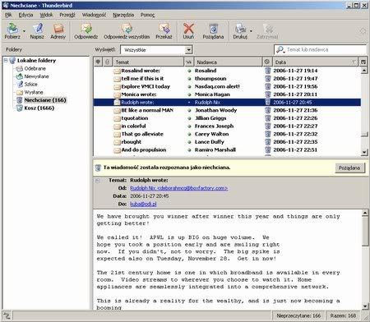Image resolution: width=370 pixels, height=322 pixels.
Task: Toggle junk status of Frances Joseph message
Action: tap(268, 126)
